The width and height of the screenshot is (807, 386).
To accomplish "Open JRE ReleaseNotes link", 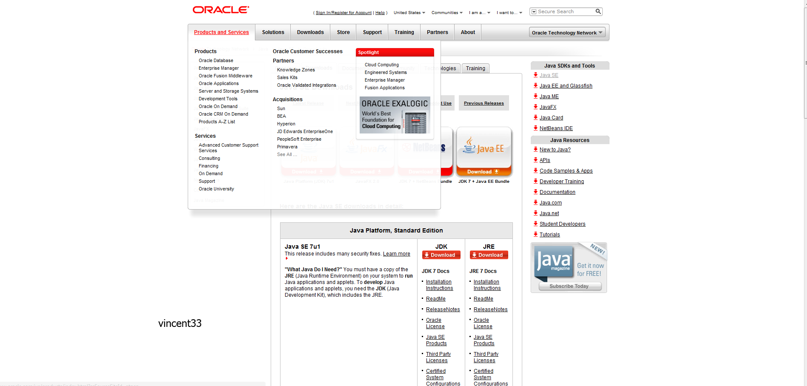I will pyautogui.click(x=491, y=309).
